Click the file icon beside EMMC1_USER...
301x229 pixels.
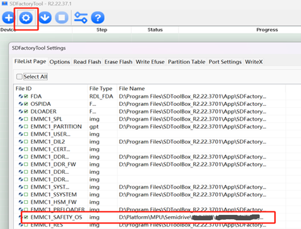pos(21,134)
